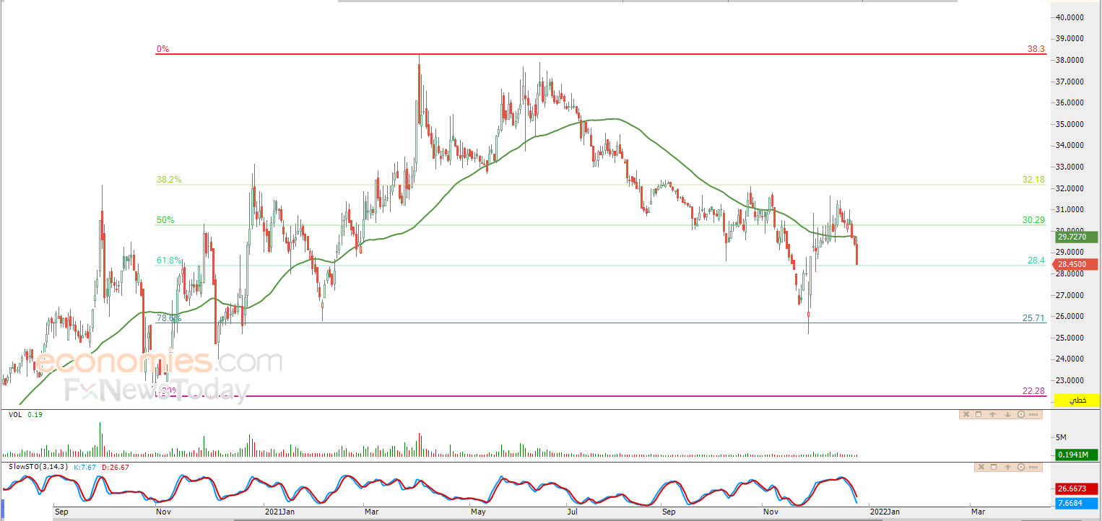Click Jul on the time axis
The height and width of the screenshot is (521, 1102).
(573, 512)
